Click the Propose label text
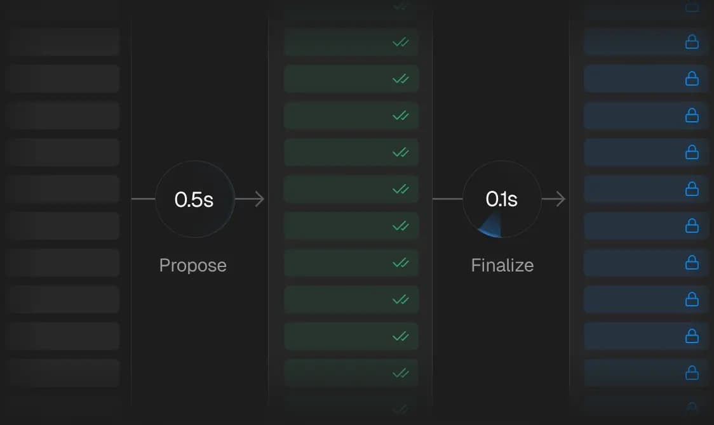714x425 pixels. tap(192, 265)
